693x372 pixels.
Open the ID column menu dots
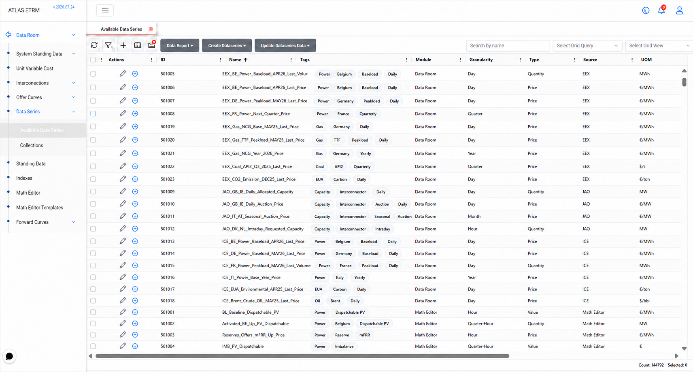coord(220,60)
